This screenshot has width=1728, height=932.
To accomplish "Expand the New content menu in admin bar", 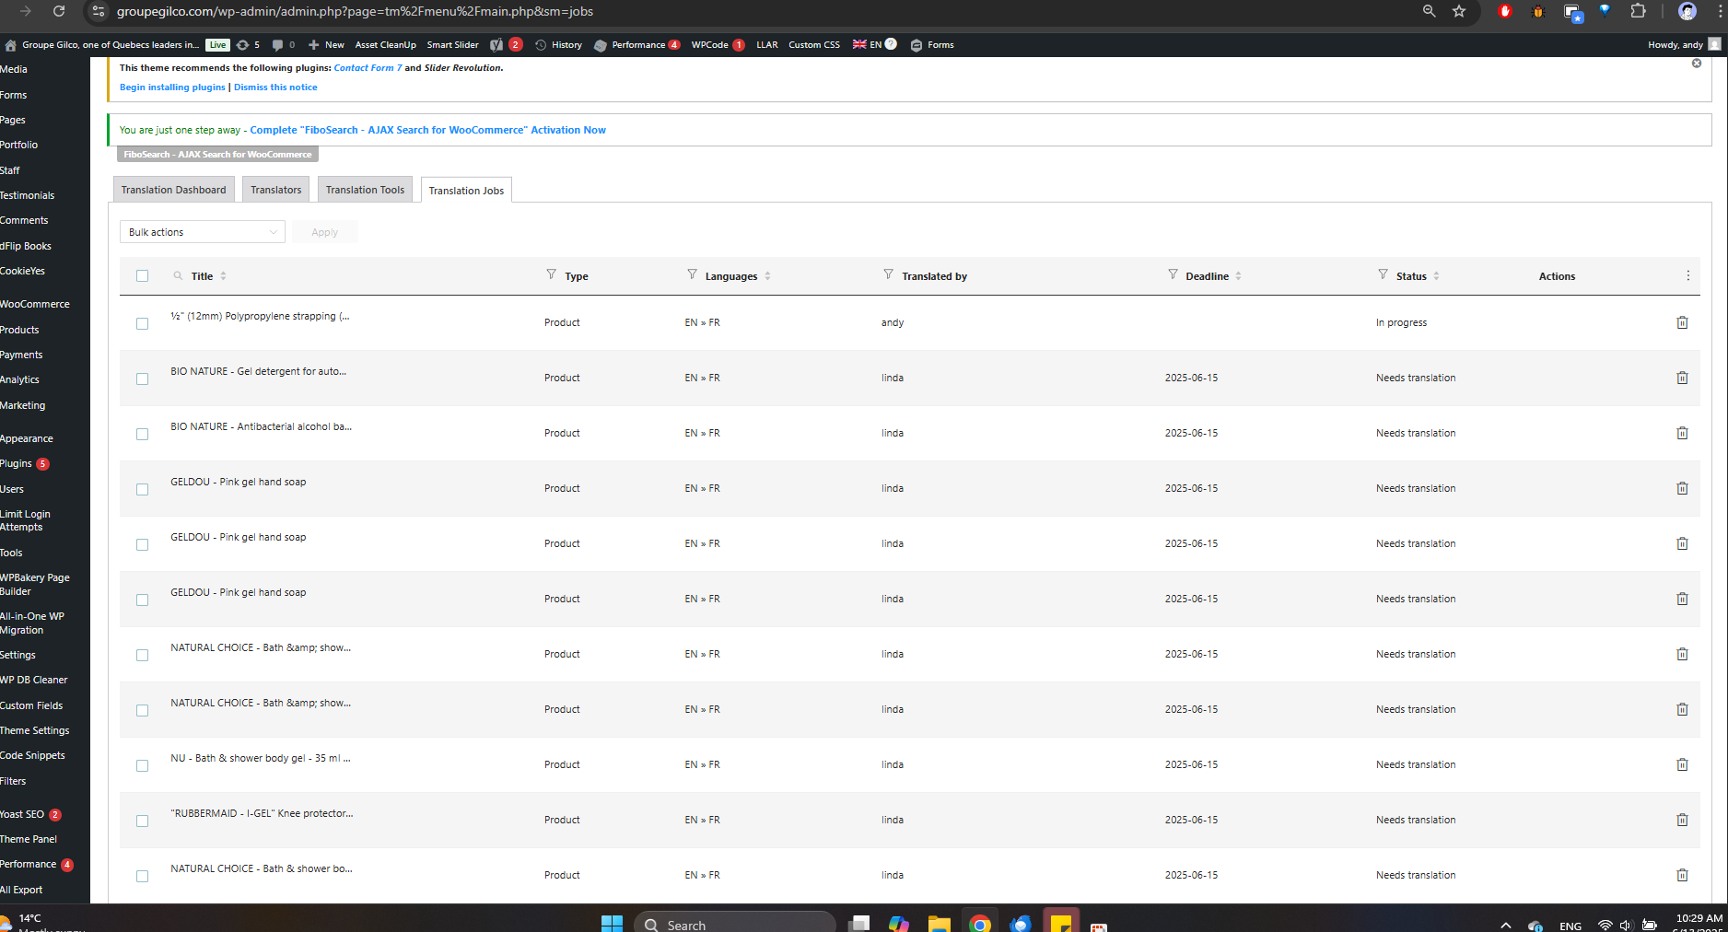I will pos(326,44).
